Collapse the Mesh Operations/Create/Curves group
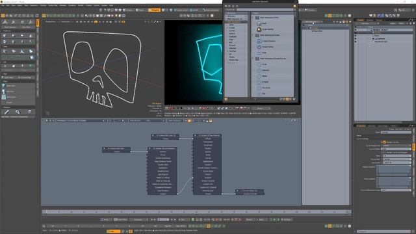 (253, 58)
